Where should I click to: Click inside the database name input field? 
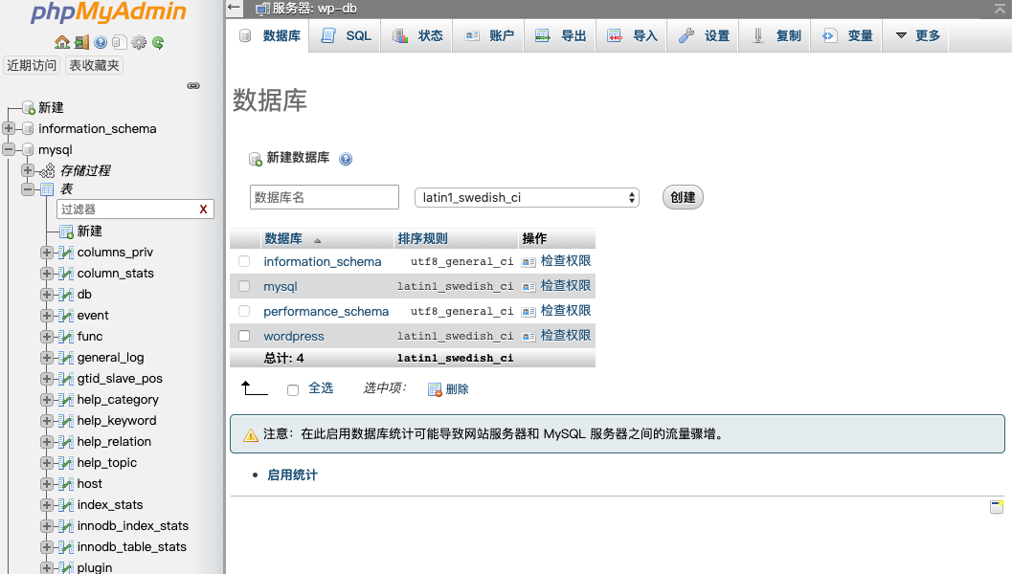pyautogui.click(x=324, y=197)
